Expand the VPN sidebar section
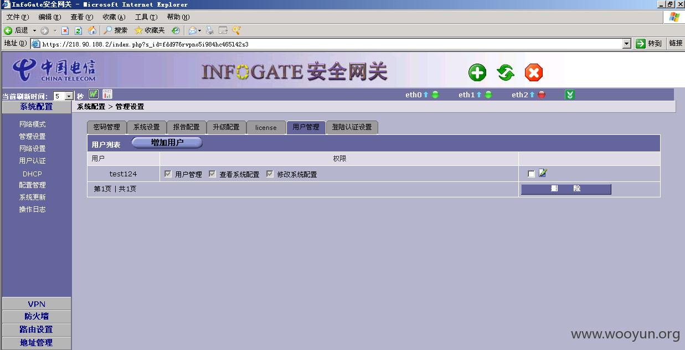This screenshot has width=685, height=350. [37, 304]
